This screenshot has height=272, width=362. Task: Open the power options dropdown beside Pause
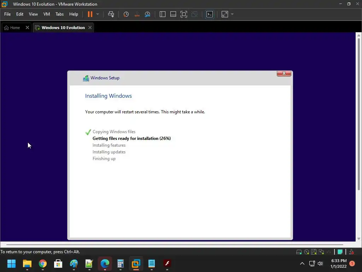point(98,14)
